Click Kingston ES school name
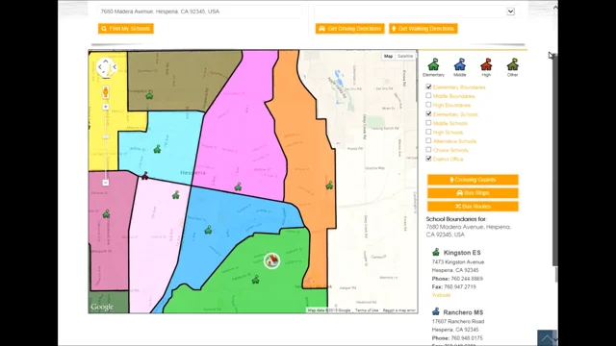Screen dimensions: 616x346 tap(462, 253)
